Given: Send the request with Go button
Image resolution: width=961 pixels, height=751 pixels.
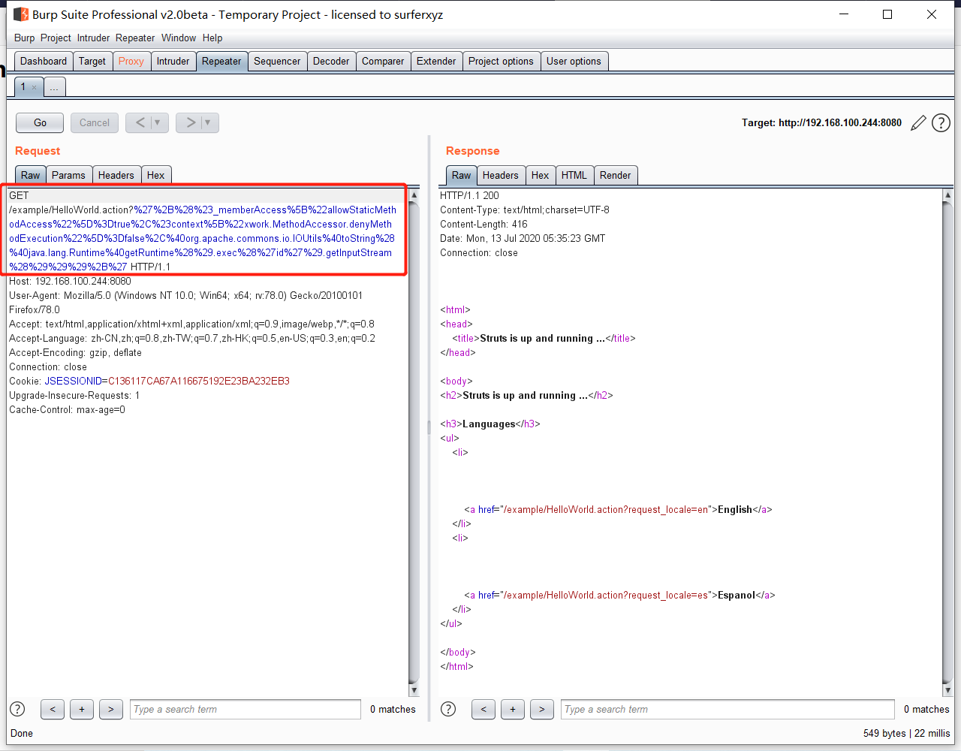Looking at the screenshot, I should tap(40, 122).
